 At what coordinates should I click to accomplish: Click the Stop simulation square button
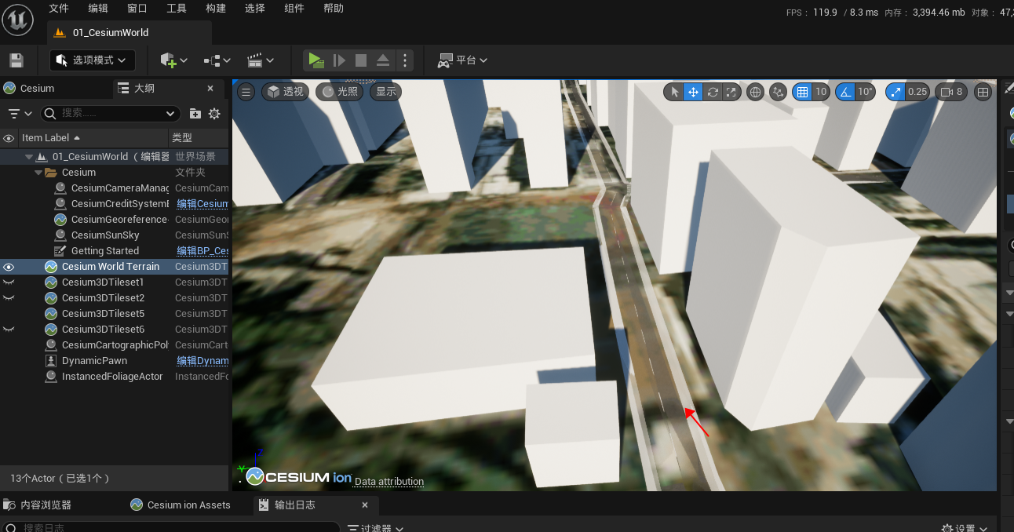361,60
